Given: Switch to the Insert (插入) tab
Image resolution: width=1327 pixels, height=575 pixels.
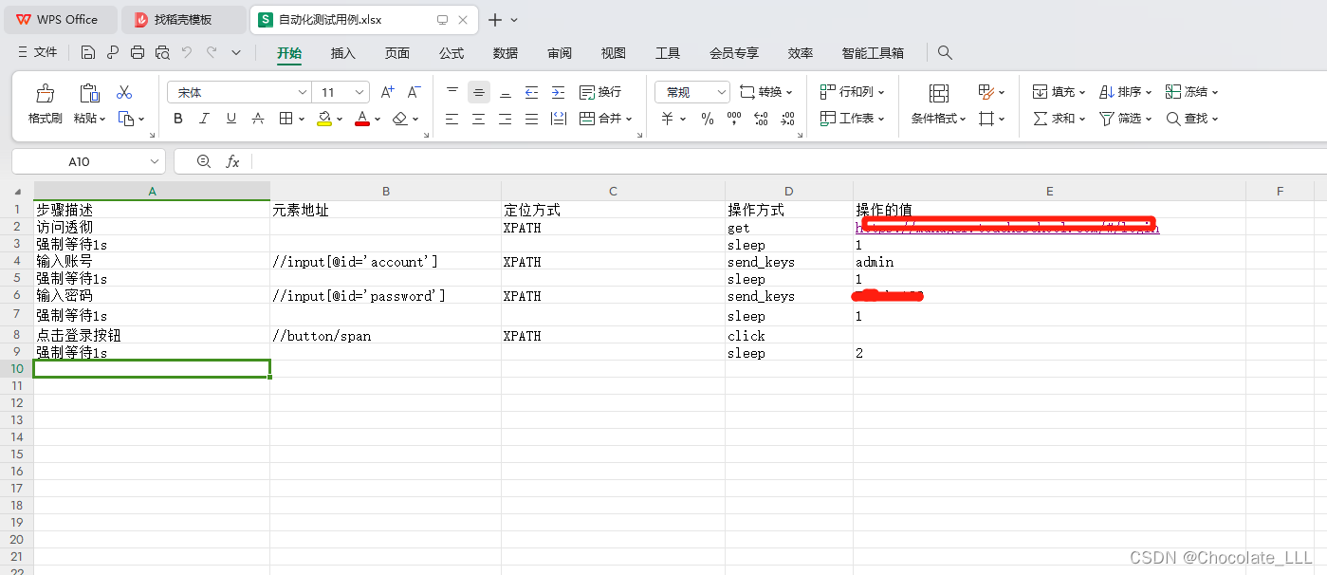Looking at the screenshot, I should point(343,53).
